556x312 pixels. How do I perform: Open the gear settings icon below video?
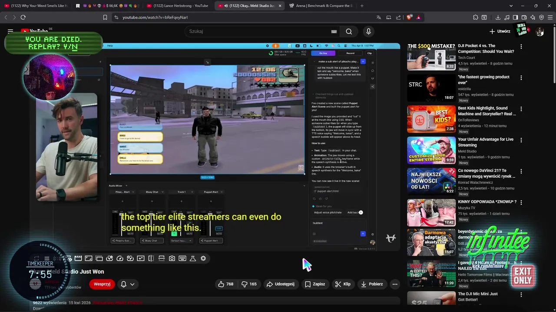(203, 258)
